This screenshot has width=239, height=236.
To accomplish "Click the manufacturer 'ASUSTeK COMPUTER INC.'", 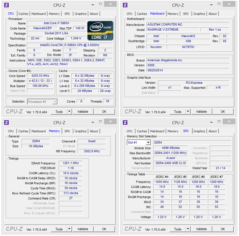I will tap(188, 24).
